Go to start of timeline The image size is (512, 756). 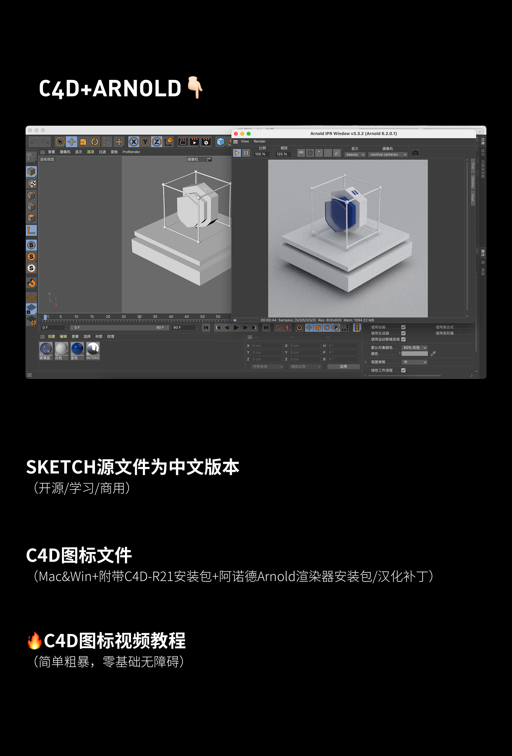(206, 328)
